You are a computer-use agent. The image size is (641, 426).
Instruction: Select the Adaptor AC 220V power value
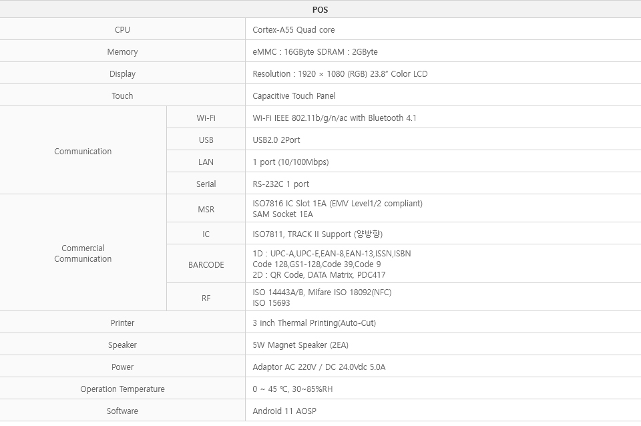point(318,367)
